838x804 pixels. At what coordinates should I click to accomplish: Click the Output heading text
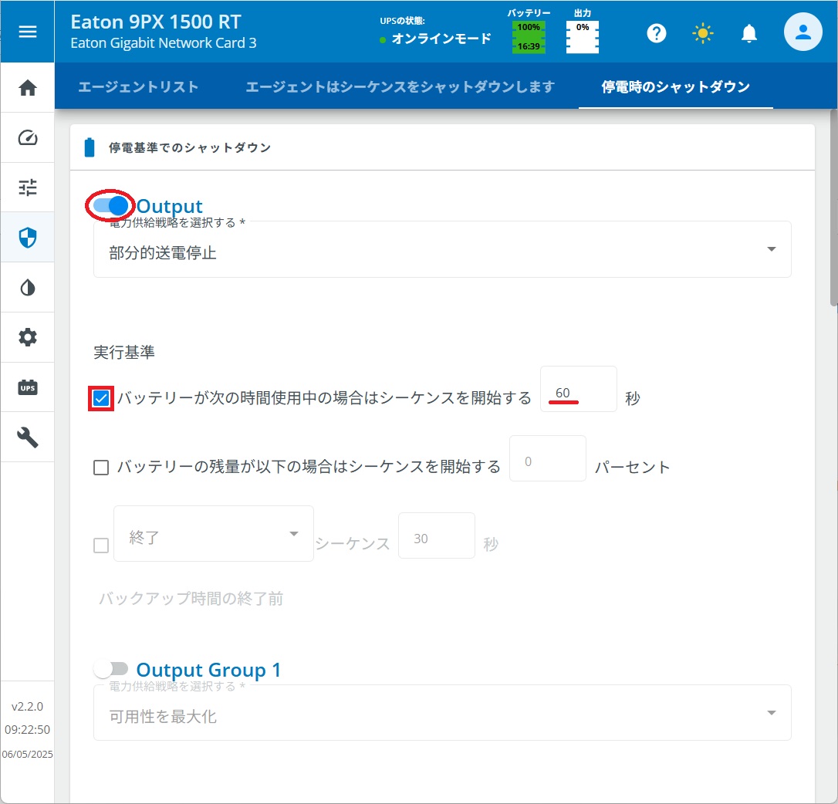point(170,206)
